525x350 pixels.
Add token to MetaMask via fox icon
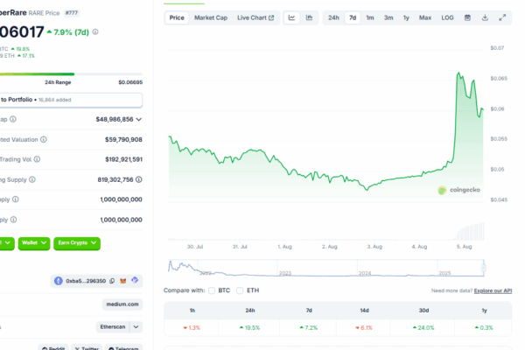coord(123,281)
